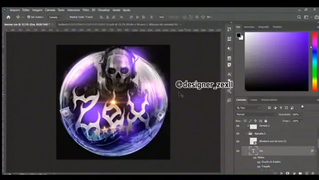Filter layers by text type icon

[281, 108]
